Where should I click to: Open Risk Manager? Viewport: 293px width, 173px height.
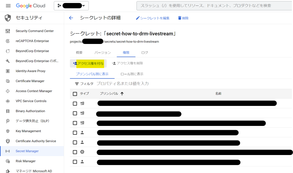tap(25, 161)
